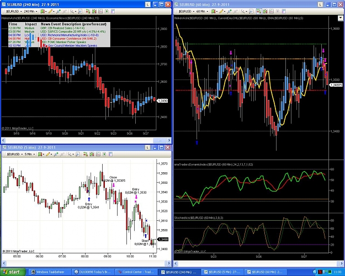
Task: Click right scroll arrow in 5 Min chart
Action: tap(168, 263)
